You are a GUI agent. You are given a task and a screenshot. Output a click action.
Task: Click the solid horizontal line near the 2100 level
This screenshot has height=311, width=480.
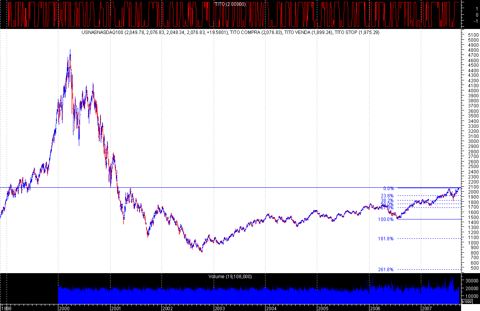click(232, 187)
